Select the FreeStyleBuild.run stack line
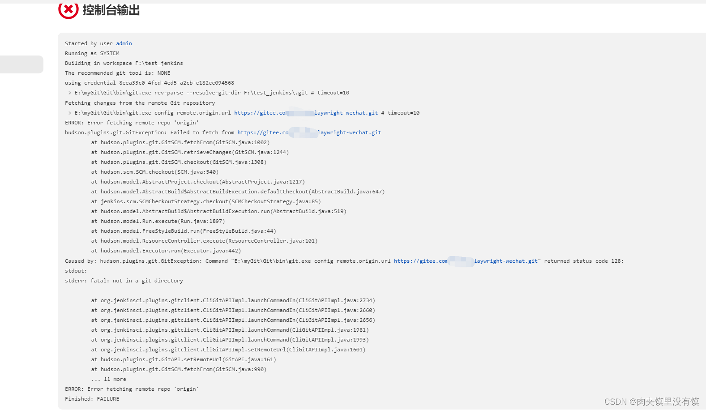This screenshot has width=706, height=410. [184, 231]
